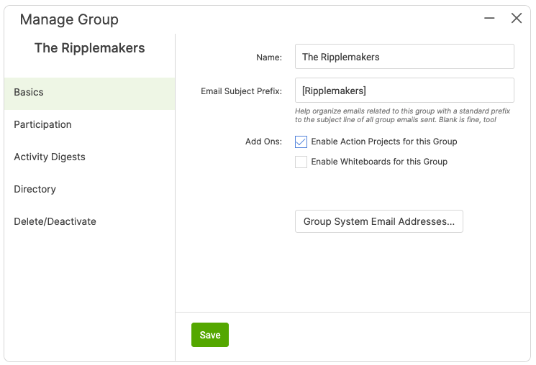This screenshot has height=365, width=536.
Task: Select the Basics section
Action: (89, 93)
